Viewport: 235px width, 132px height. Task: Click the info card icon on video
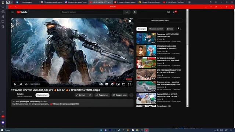coord(130,21)
